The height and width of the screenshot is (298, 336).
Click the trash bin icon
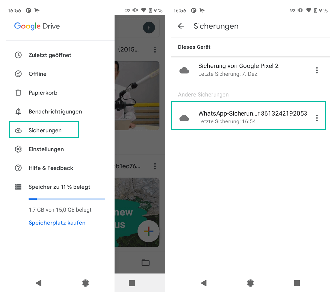18,93
